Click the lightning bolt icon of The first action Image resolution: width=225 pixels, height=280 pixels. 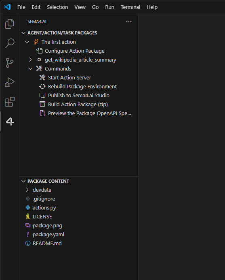point(36,42)
